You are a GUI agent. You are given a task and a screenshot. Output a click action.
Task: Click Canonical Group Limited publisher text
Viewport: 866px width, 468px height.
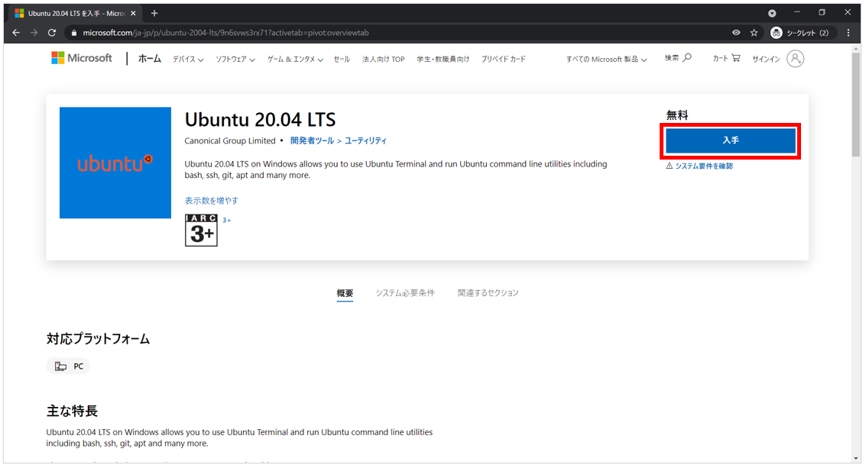pos(230,140)
